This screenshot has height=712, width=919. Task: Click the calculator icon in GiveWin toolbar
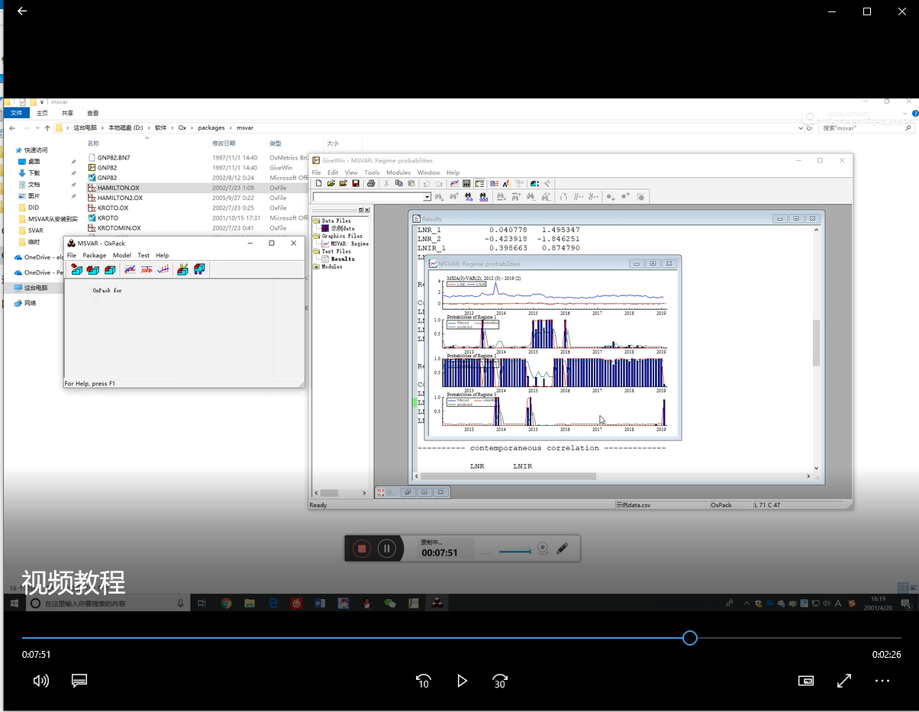pos(466,184)
